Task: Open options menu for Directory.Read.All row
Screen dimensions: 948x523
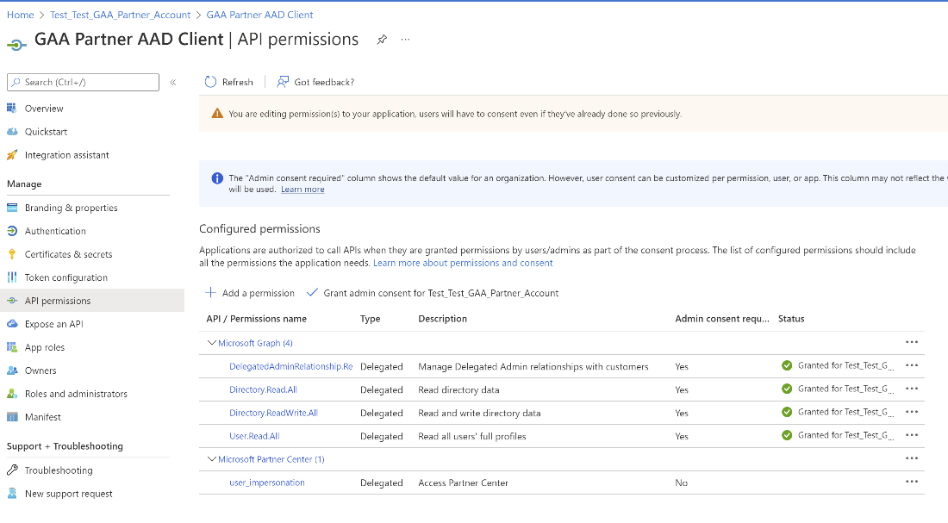Action: point(912,389)
